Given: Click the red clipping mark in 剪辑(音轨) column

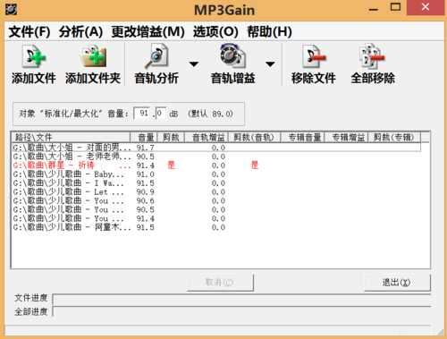Looking at the screenshot, I should pos(255,165).
